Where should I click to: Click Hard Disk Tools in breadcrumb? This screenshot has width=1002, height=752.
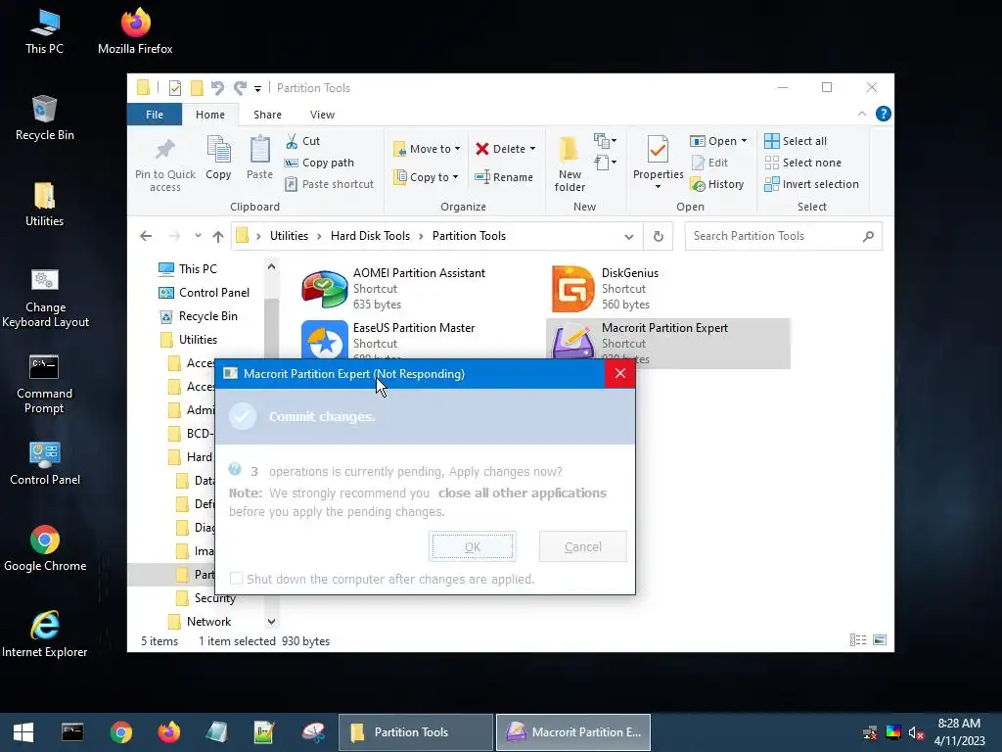click(370, 236)
